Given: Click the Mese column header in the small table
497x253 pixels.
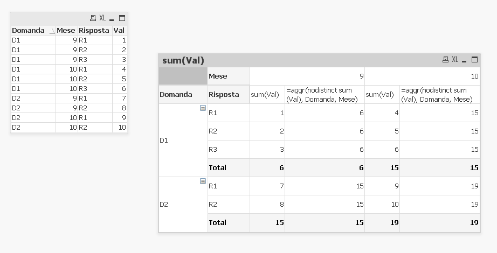Looking at the screenshot, I should coord(66,31).
